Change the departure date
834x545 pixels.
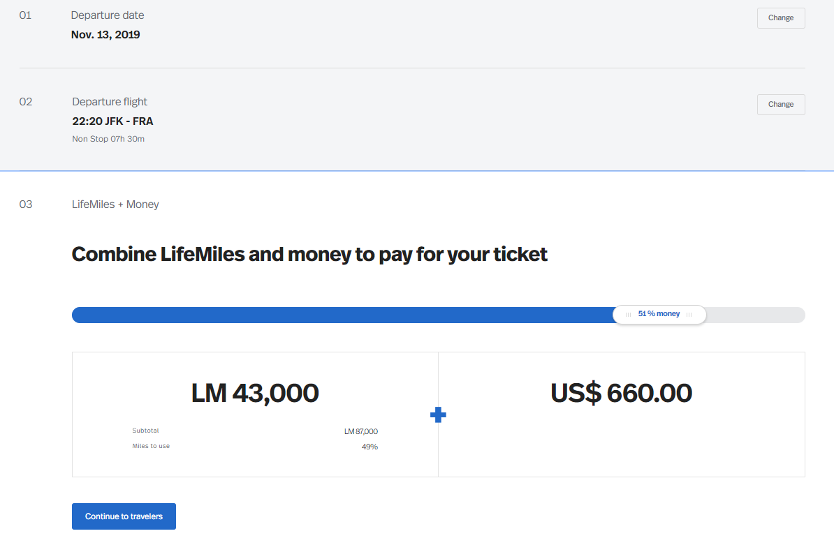coord(781,18)
